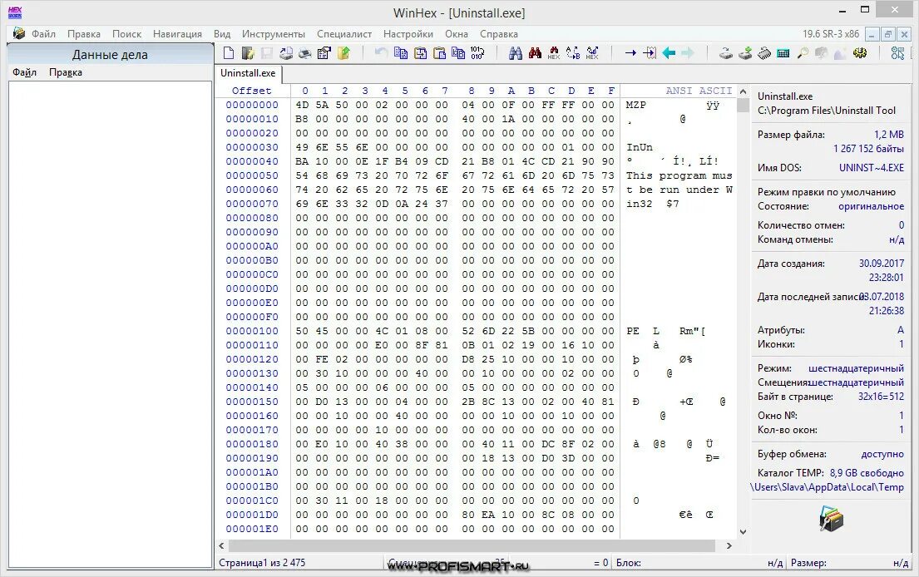
Task: Click the data interpreter icon below the info panel
Action: [831, 519]
